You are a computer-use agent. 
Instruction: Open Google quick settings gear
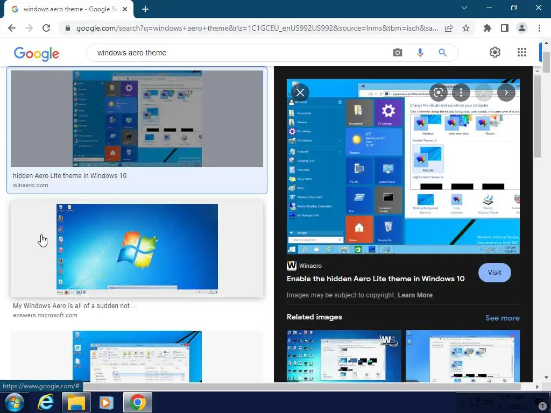tap(495, 52)
